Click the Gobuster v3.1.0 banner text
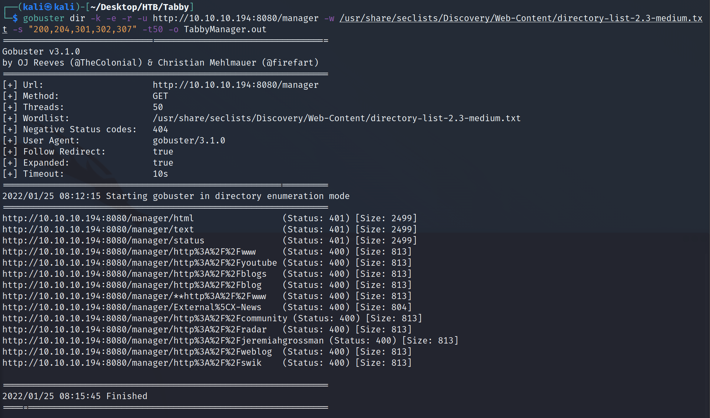Image resolution: width=710 pixels, height=418 pixels. (41, 52)
